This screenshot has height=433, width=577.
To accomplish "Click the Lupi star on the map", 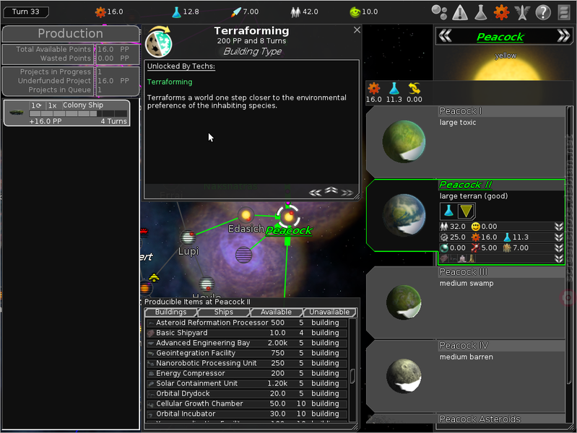I will 188,237.
